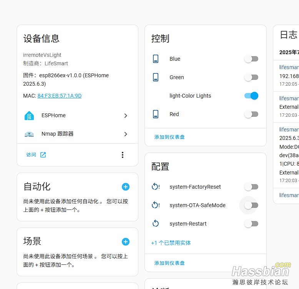Click the irremoteVsLight device model text
299x289 pixels.
[x=42, y=55]
